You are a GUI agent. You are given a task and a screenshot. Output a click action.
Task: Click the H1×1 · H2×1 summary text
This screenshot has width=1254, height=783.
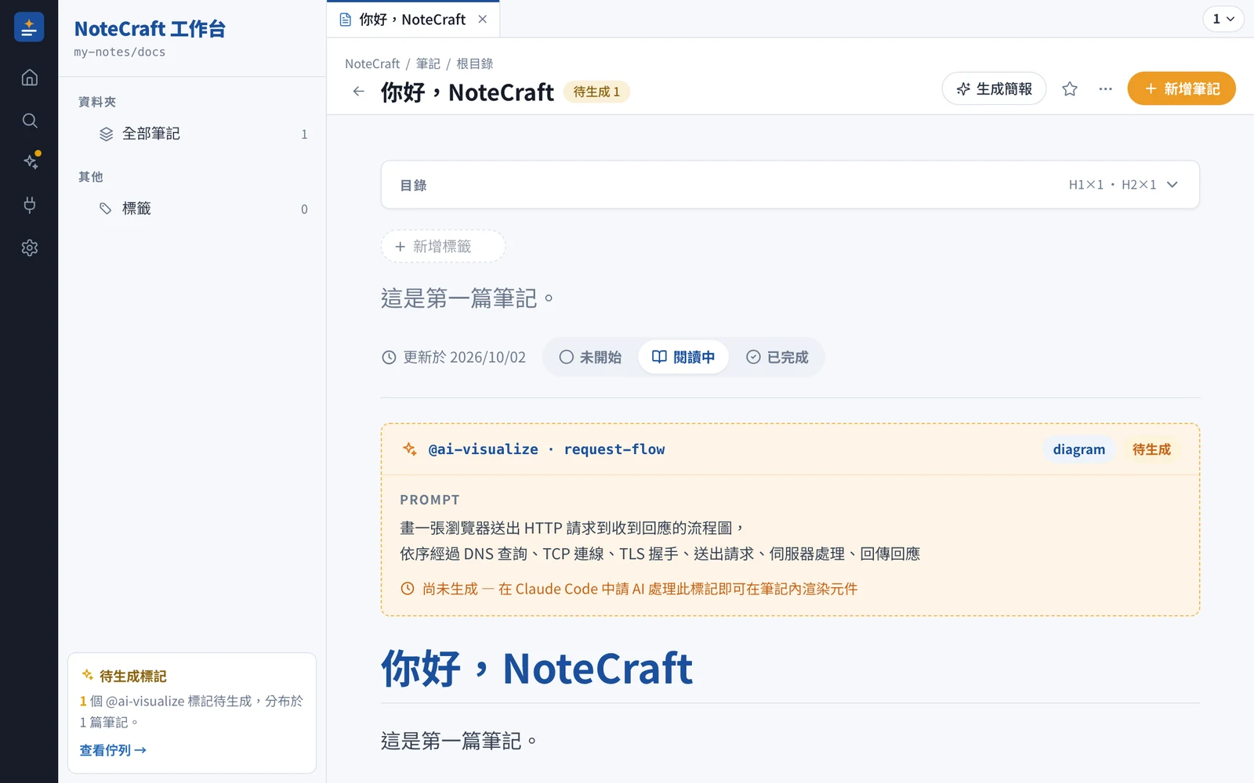point(1112,185)
